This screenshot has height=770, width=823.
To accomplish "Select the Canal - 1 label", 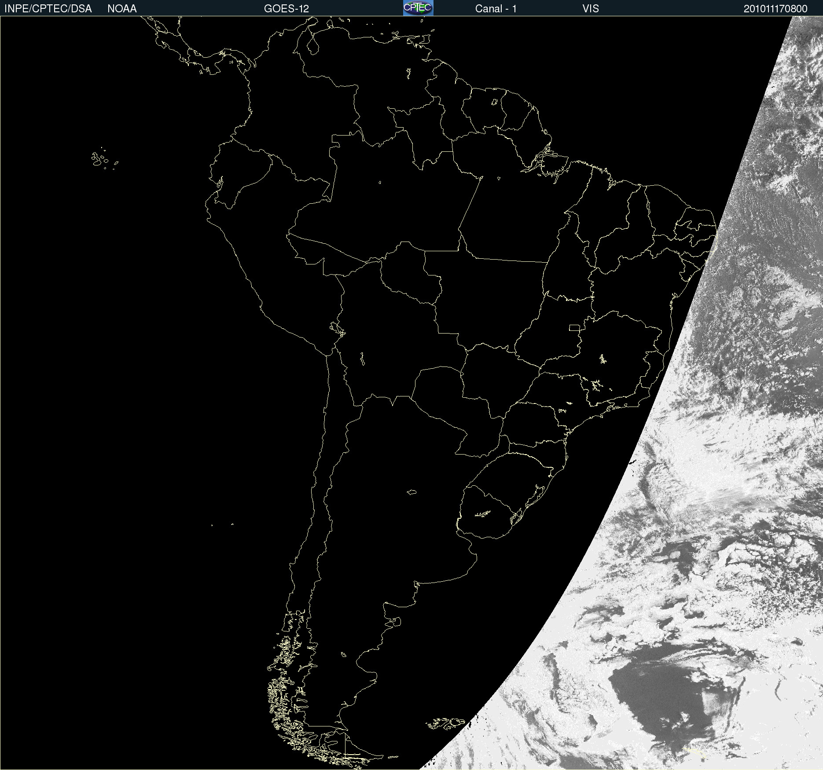I will pos(496,9).
